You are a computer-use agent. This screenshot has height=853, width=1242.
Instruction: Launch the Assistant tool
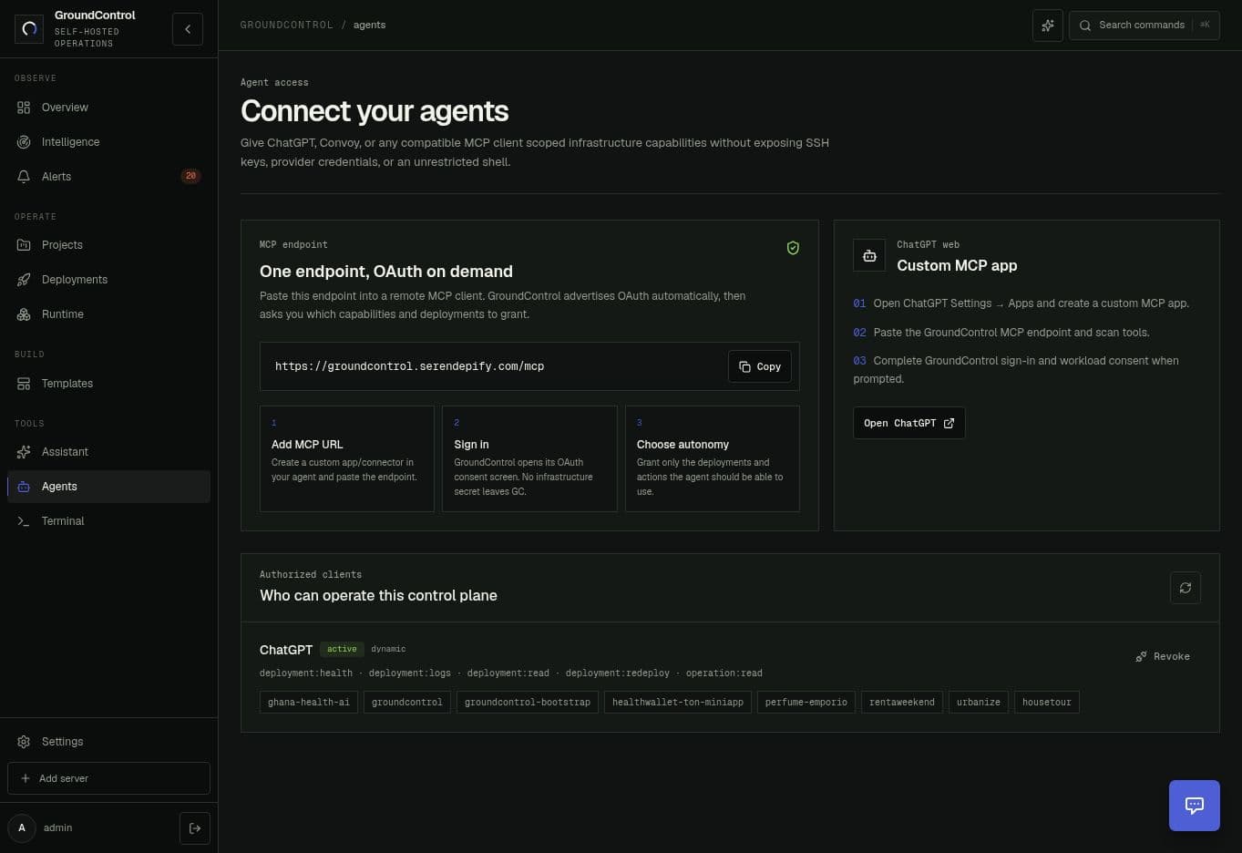tap(108, 452)
